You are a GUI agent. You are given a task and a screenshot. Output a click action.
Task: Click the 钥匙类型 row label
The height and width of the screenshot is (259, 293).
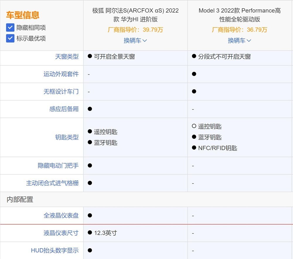pyautogui.click(x=67, y=137)
